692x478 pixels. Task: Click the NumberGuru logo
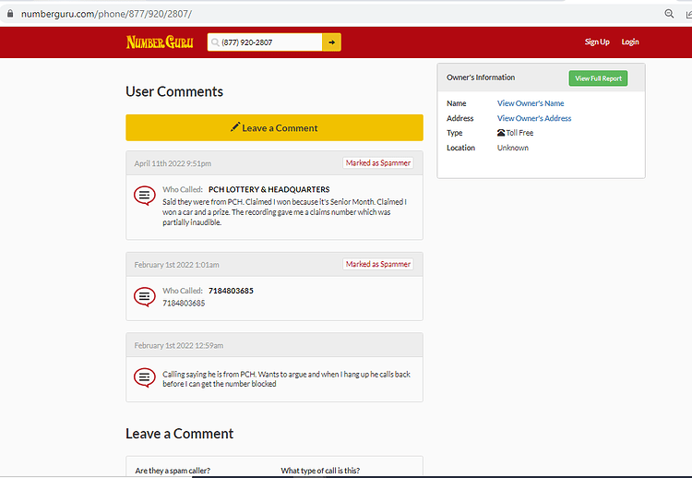click(160, 42)
